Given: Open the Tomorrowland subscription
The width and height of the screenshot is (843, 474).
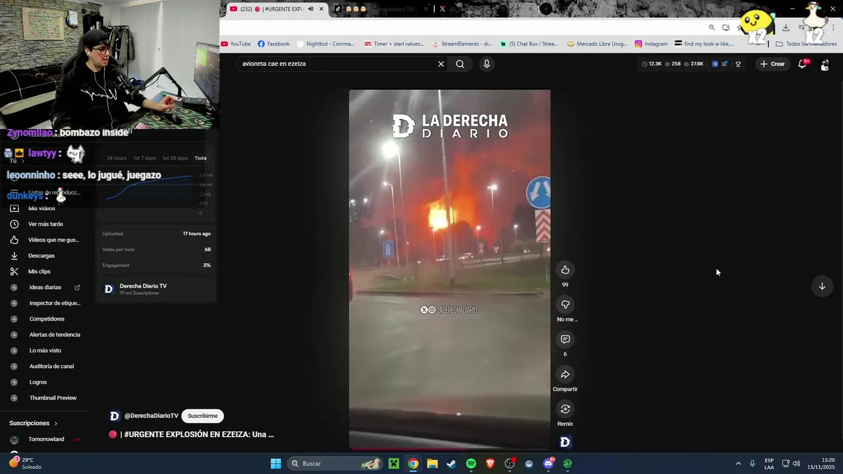Looking at the screenshot, I should coord(46,440).
